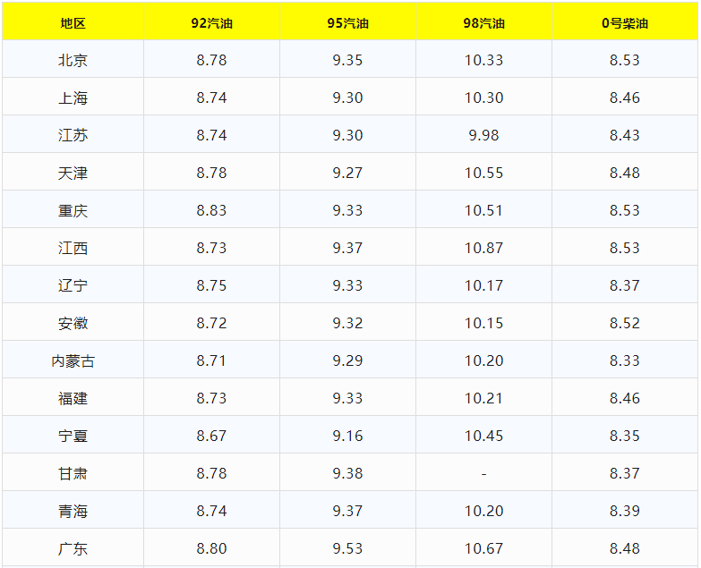Viewport: 701px width, 568px height.
Task: Click 宁夏's 0号柴油 price 8.35
Action: point(625,436)
